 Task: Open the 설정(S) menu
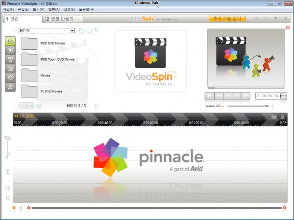pos(70,9)
